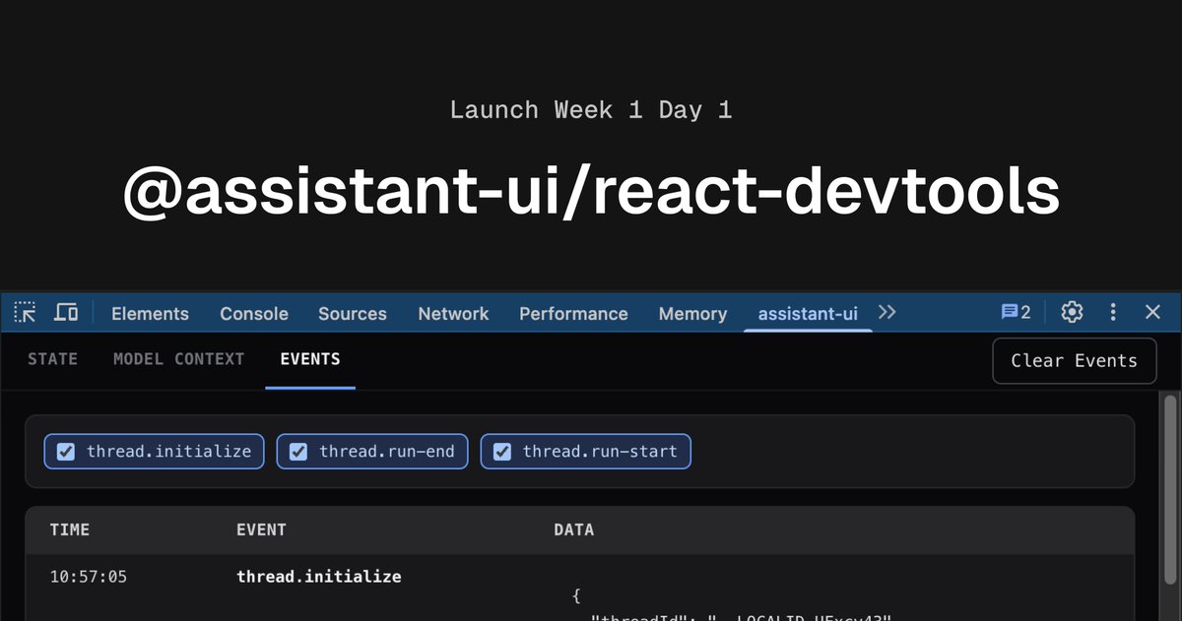The height and width of the screenshot is (621, 1182).
Task: Uncheck the thread.run-start filter checkbox
Action: (x=502, y=452)
